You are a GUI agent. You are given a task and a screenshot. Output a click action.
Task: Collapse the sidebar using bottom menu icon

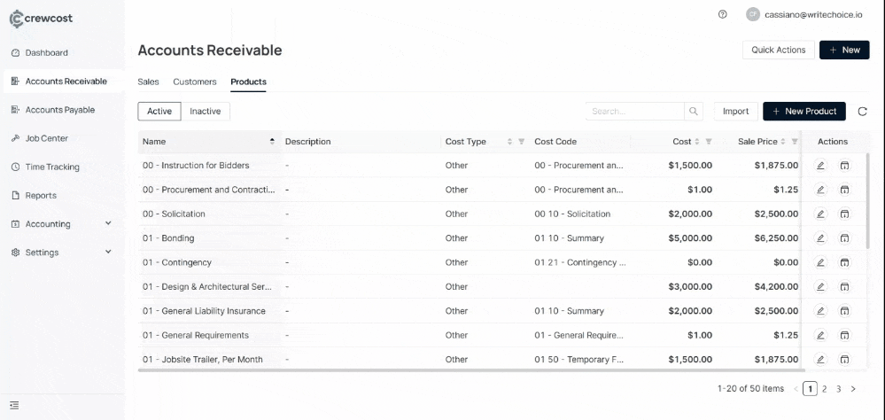[x=15, y=406]
